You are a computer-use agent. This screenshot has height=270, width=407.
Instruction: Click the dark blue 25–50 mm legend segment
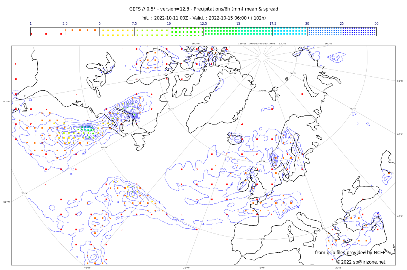coord(359,32)
